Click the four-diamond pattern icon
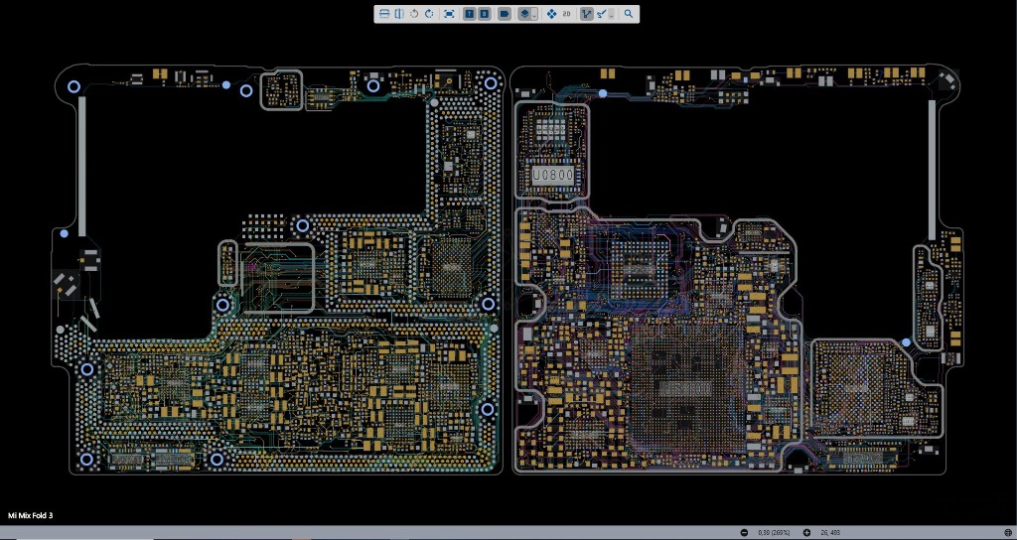 pos(552,14)
